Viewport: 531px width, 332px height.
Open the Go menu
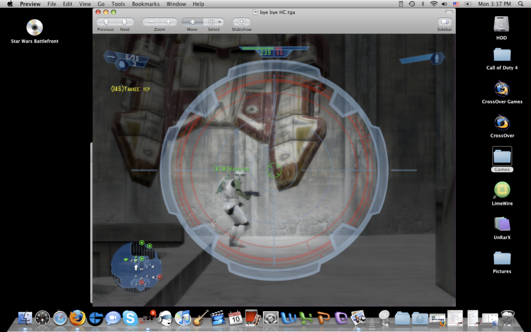click(101, 4)
